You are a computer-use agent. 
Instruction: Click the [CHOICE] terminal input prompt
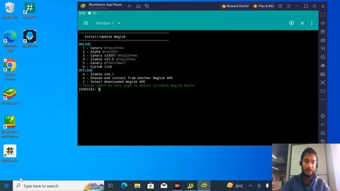point(90,89)
